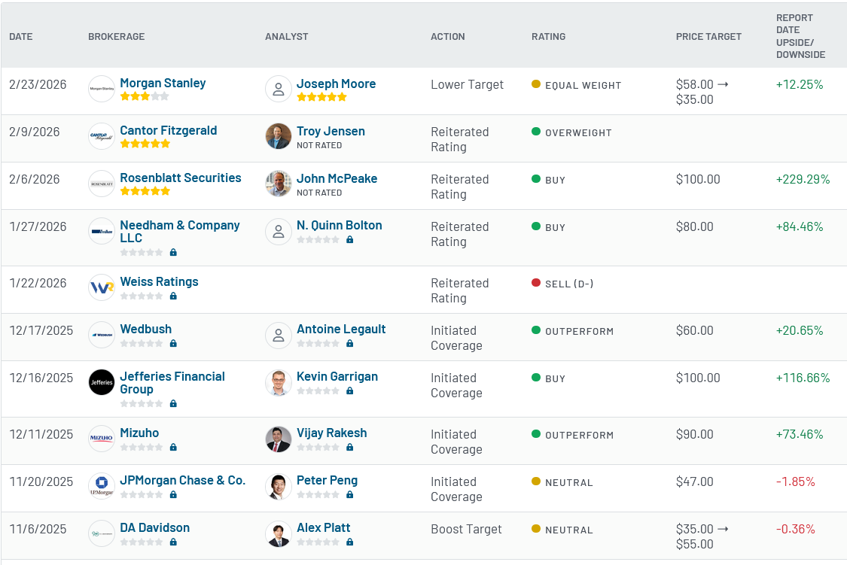This screenshot has width=847, height=565.
Task: Click the lock icon under Antoine Legault
Action: click(350, 343)
